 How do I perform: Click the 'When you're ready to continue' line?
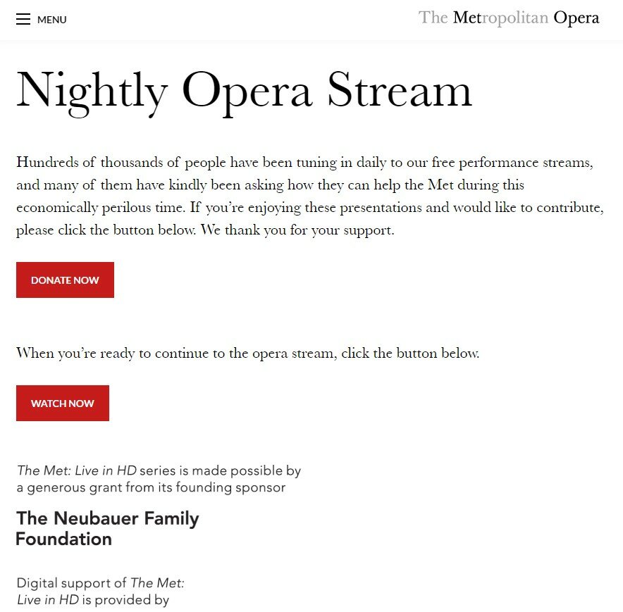[247, 353]
